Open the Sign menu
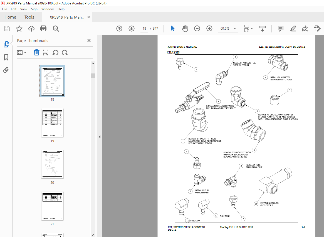Viewport: 324px width, 237px height. click(x=34, y=9)
